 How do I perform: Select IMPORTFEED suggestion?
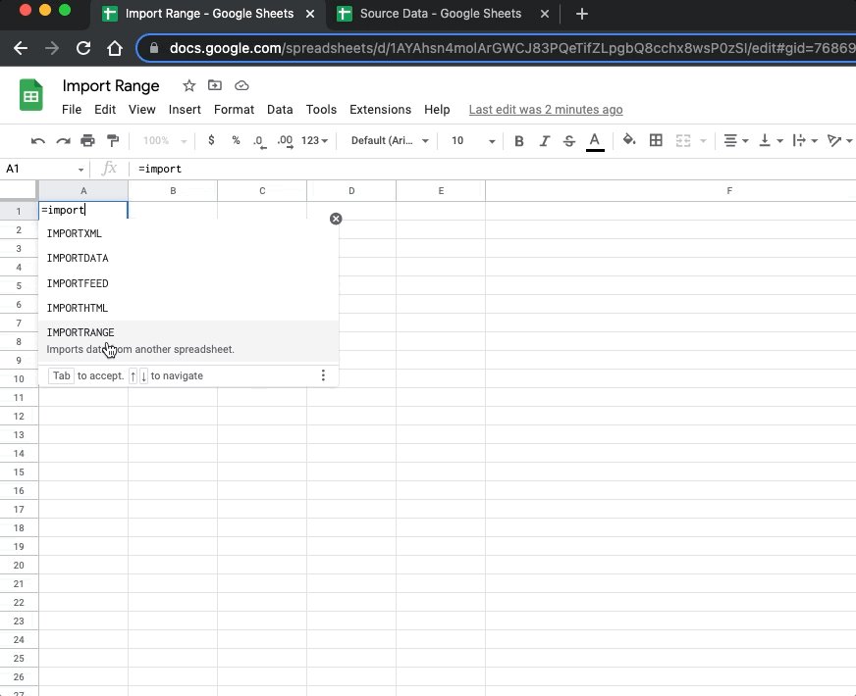coord(188,283)
